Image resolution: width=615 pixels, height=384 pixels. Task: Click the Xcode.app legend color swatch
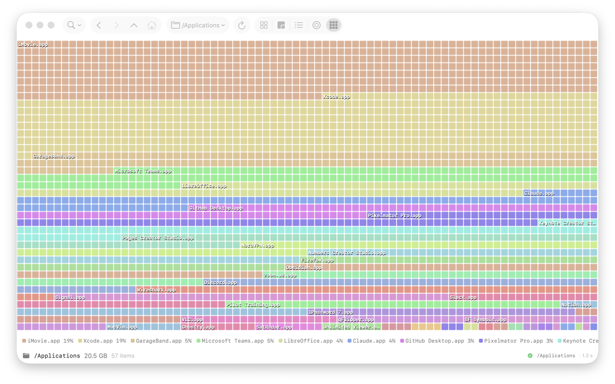[80, 341]
